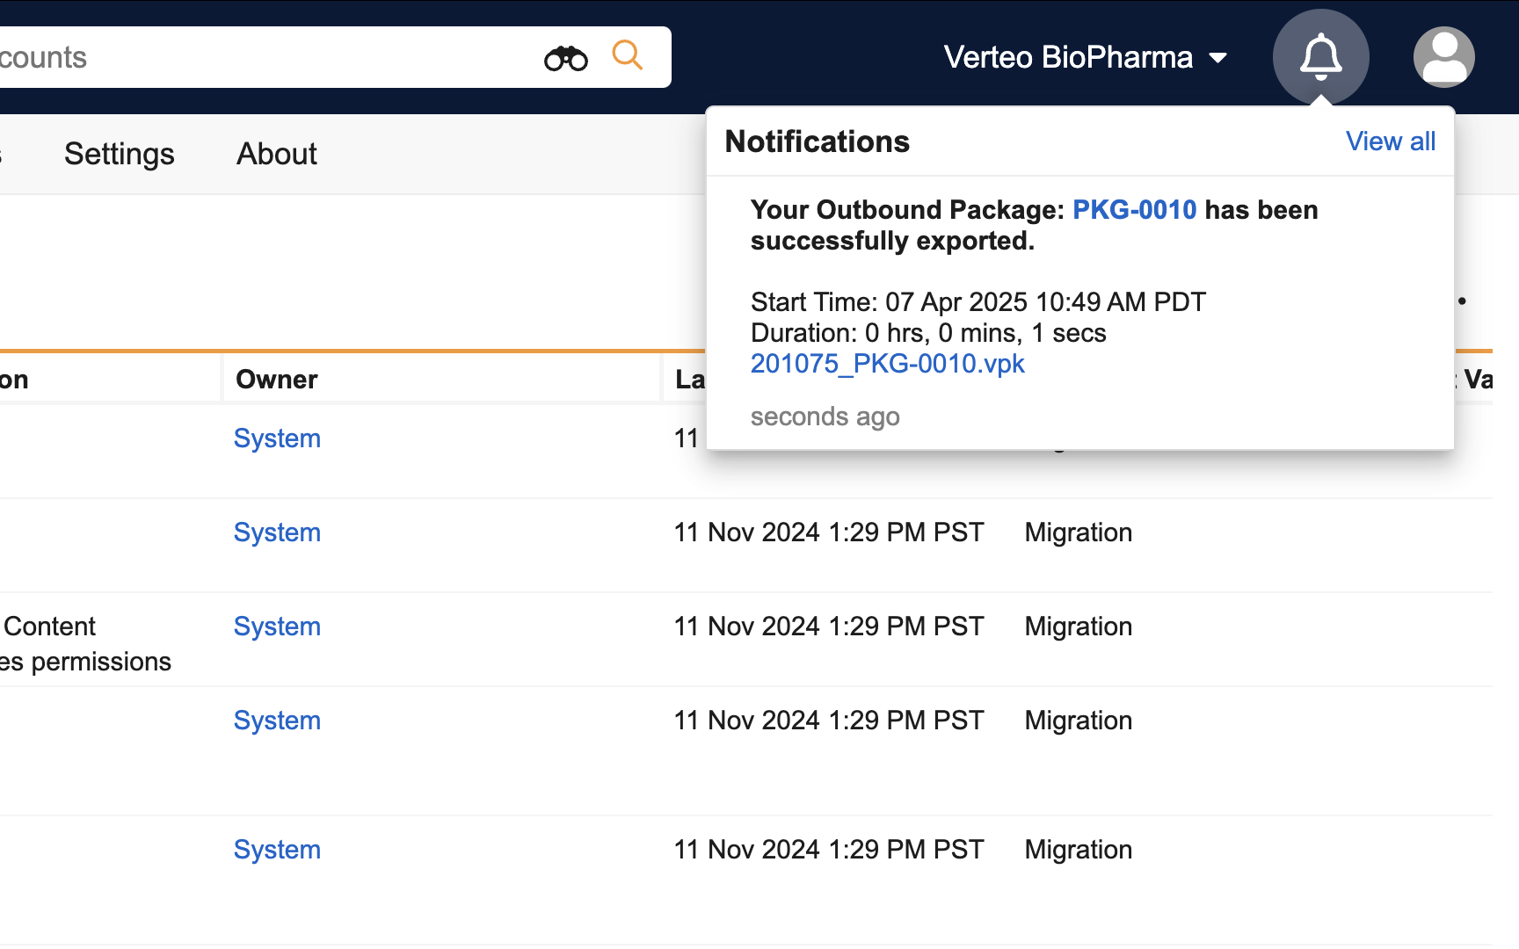Sort by the Owner column header

[x=277, y=380]
